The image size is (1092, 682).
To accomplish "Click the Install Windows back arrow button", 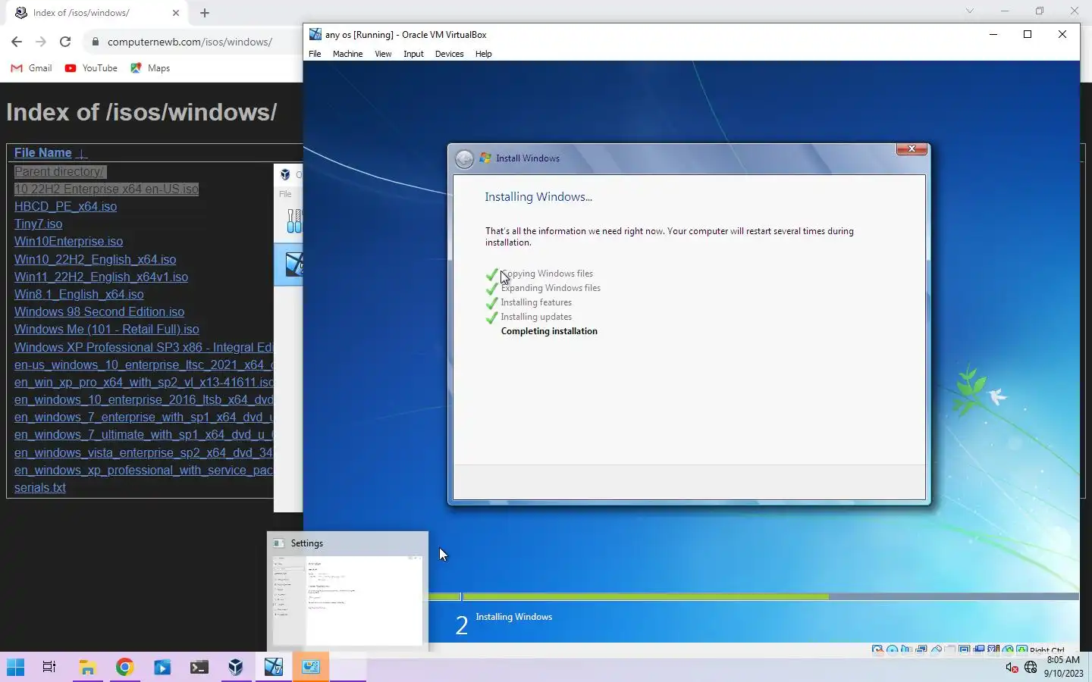I will pos(464,158).
